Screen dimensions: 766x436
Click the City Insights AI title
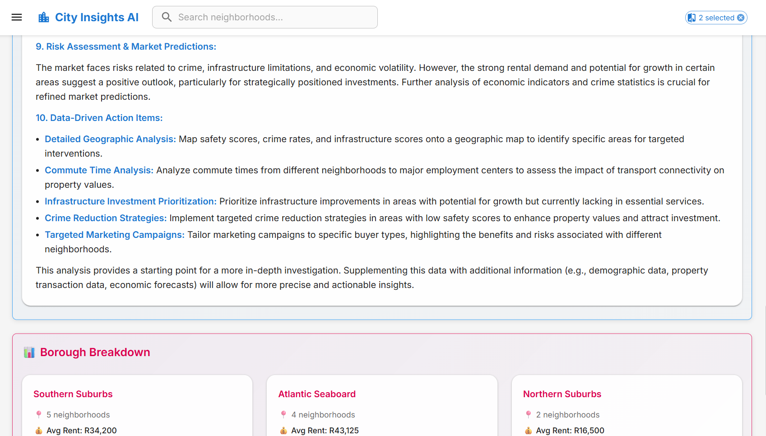[97, 17]
